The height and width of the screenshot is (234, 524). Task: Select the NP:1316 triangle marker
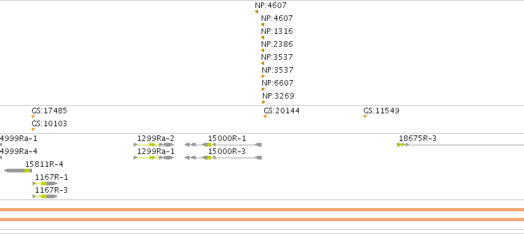[x=263, y=38]
